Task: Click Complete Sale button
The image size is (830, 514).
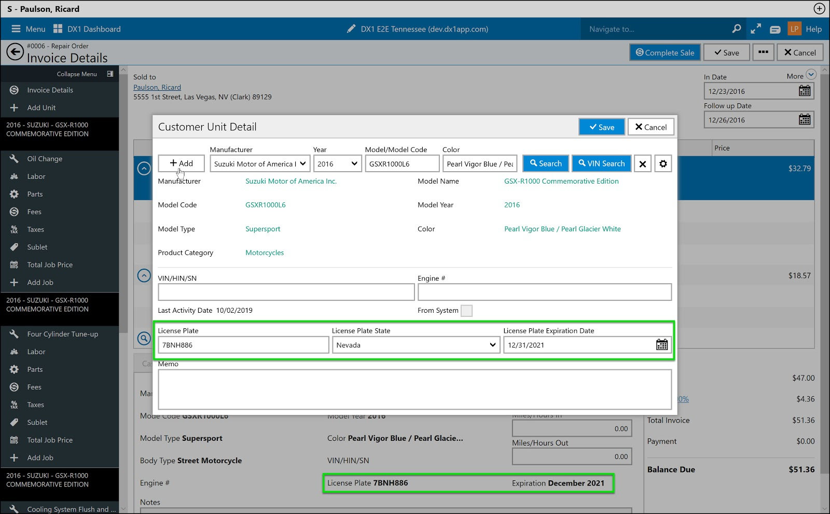Action: 665,52
